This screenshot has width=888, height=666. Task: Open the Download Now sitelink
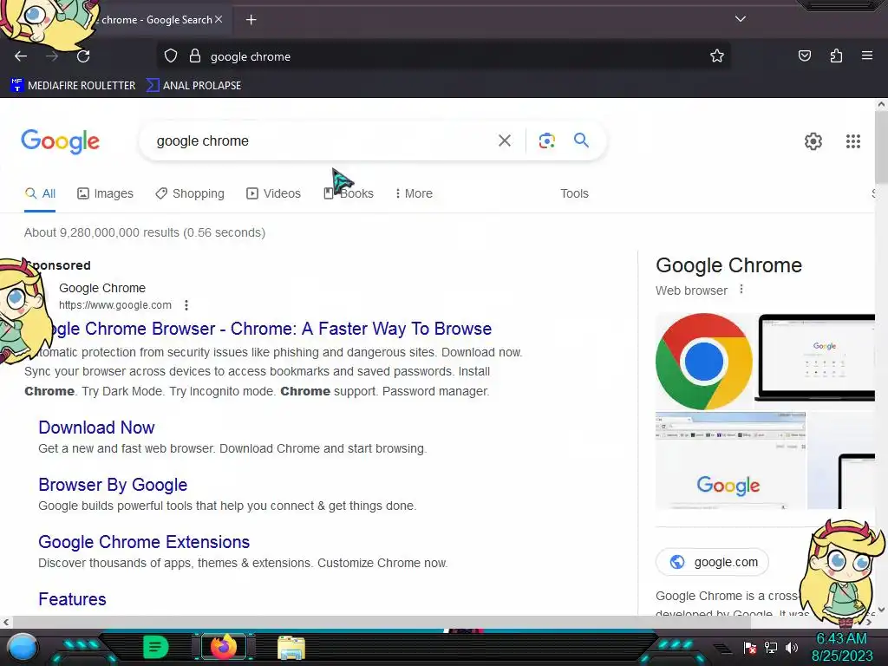click(96, 428)
